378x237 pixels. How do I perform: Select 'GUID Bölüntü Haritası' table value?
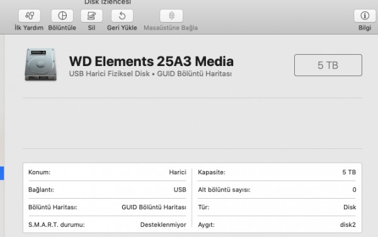click(154, 207)
